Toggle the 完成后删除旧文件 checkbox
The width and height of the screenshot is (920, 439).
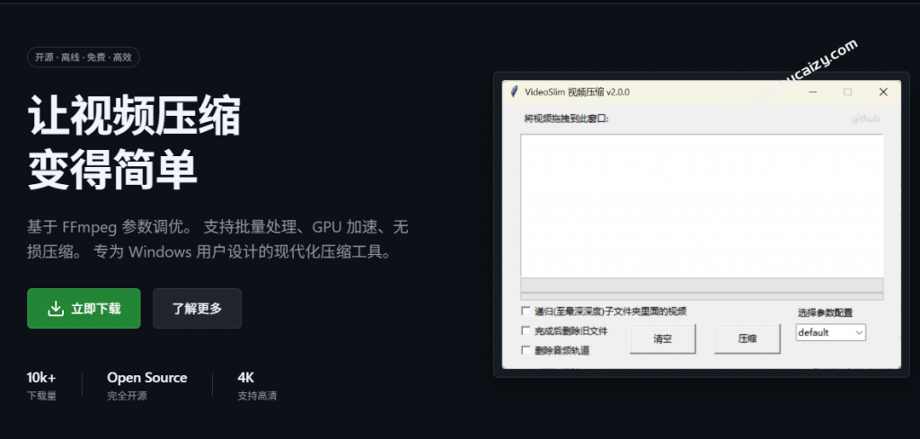point(526,330)
